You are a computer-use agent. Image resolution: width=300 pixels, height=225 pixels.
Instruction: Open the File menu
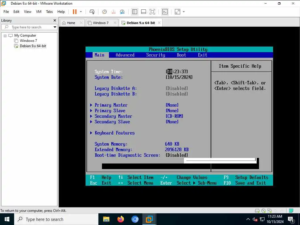pyautogui.click(x=6, y=12)
